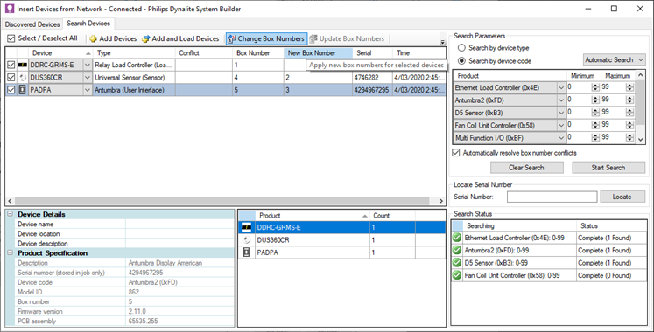The height and width of the screenshot is (332, 654).
Task: Sort by the Device column header
Action: 60,52
